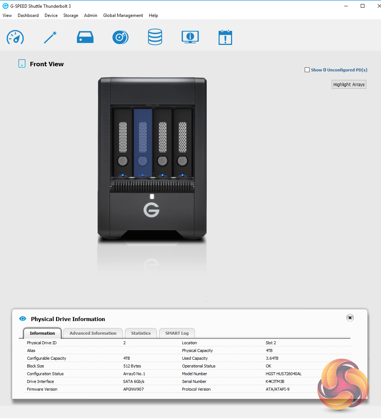
Task: Open the Logical Drive stacked disks icon
Action: tap(155, 37)
